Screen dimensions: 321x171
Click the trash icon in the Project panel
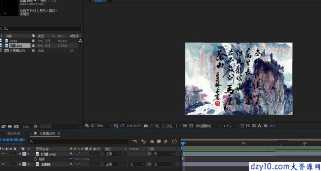pos(36,126)
